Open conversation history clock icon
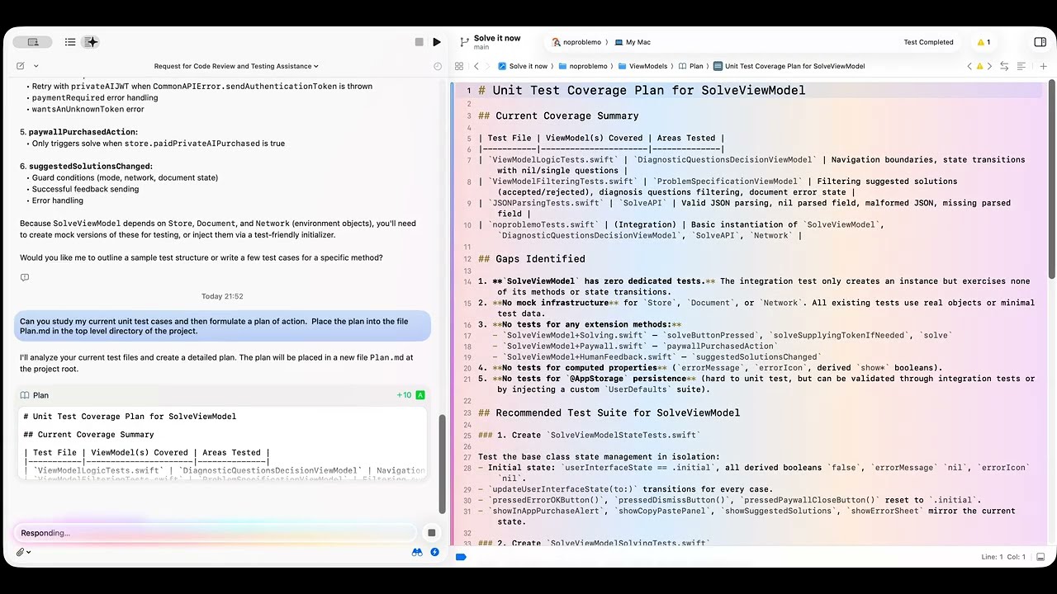The height and width of the screenshot is (594, 1057). click(438, 66)
